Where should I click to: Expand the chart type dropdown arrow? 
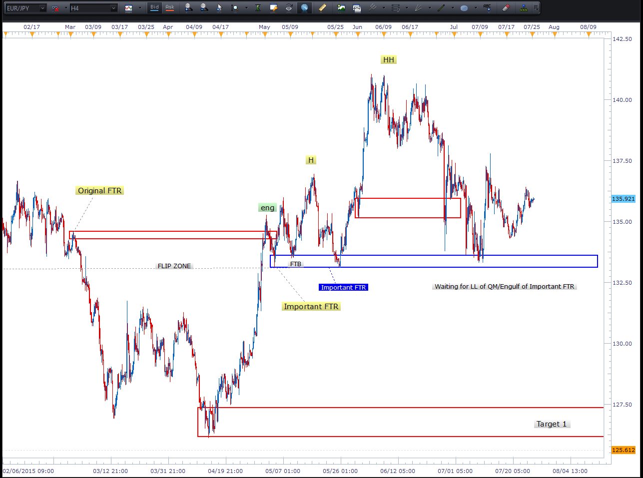coord(140,8)
